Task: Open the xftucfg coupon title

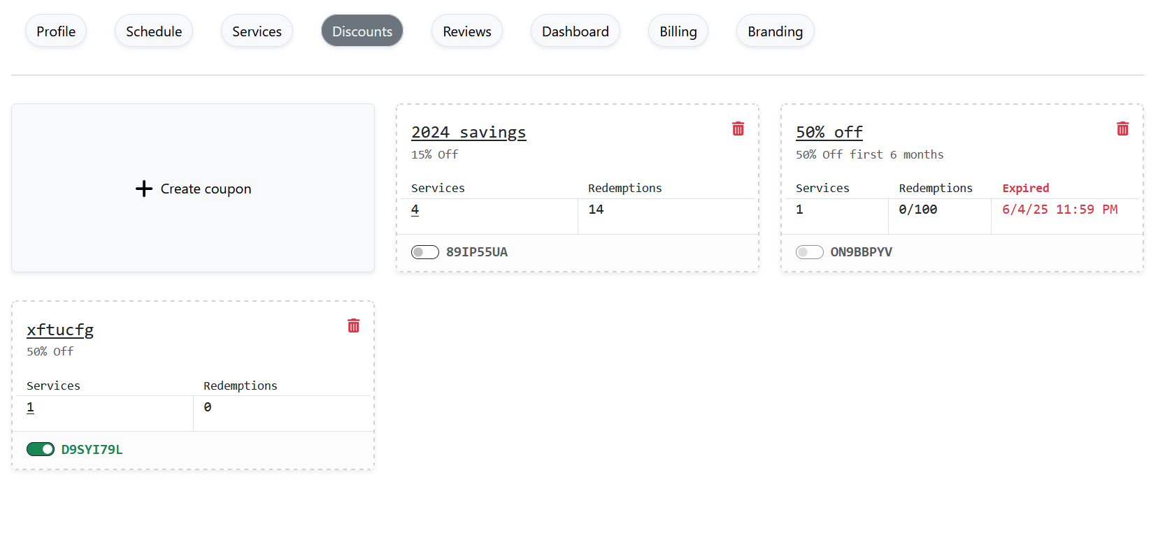Action: 60,330
